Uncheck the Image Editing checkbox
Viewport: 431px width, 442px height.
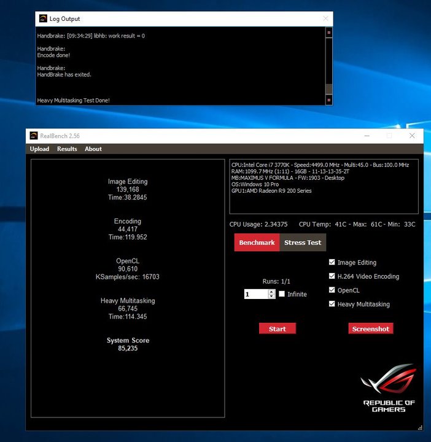332,262
